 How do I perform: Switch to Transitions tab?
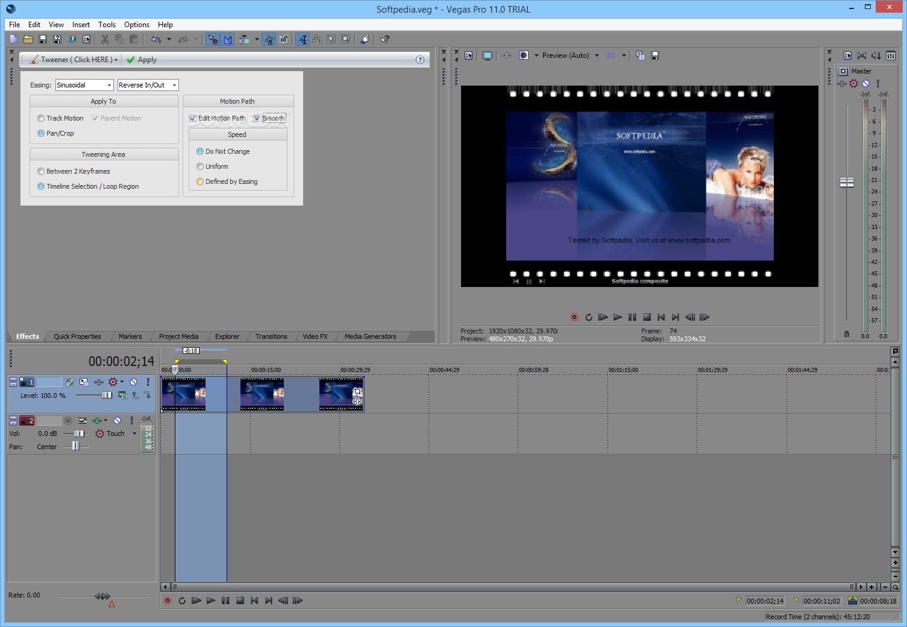tap(271, 336)
